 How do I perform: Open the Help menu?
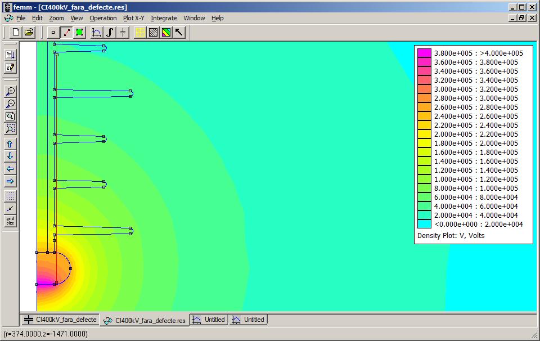pos(217,18)
